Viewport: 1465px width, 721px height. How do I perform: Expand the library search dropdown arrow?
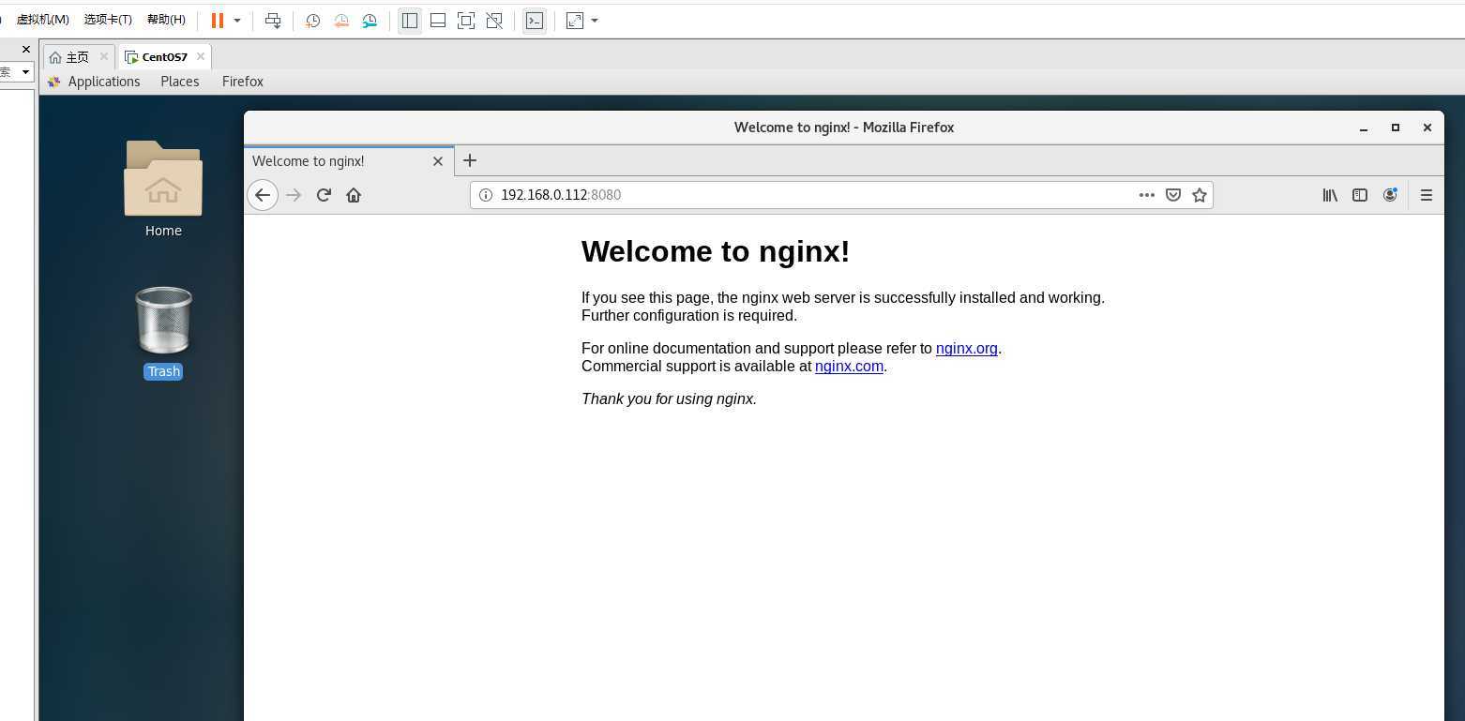[x=25, y=72]
